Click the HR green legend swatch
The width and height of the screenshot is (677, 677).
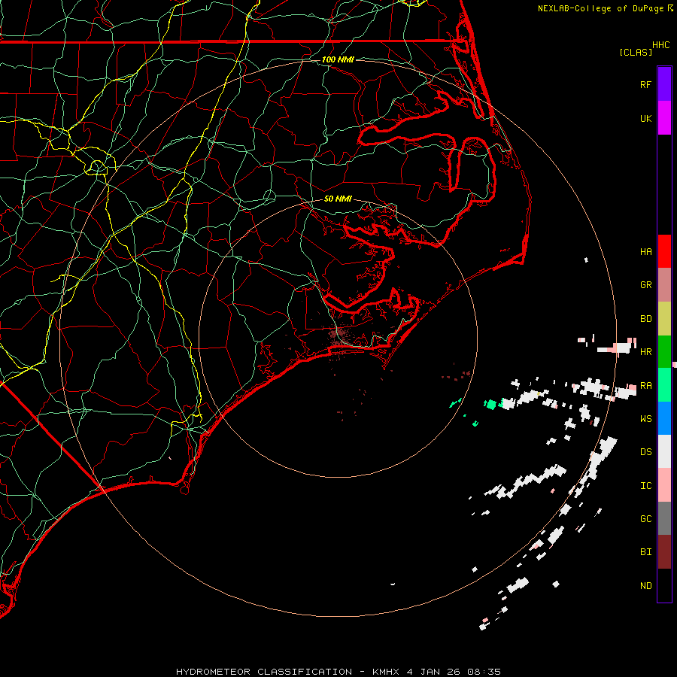[664, 352]
